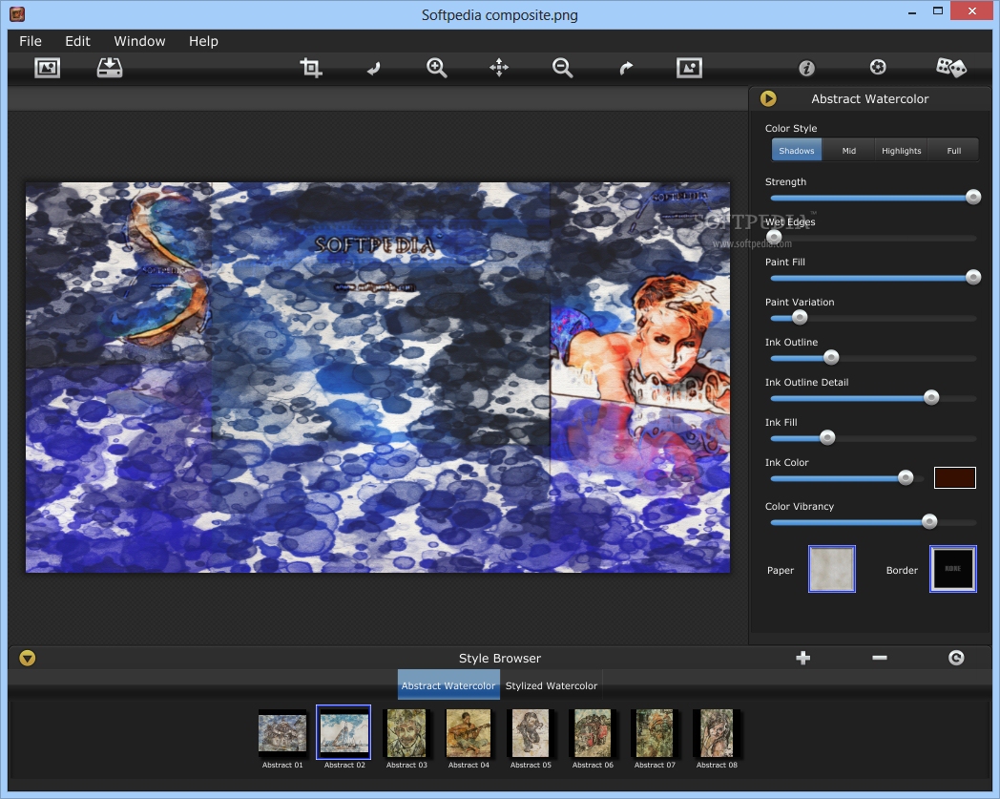
Task: Select the Full color style
Action: tap(953, 151)
